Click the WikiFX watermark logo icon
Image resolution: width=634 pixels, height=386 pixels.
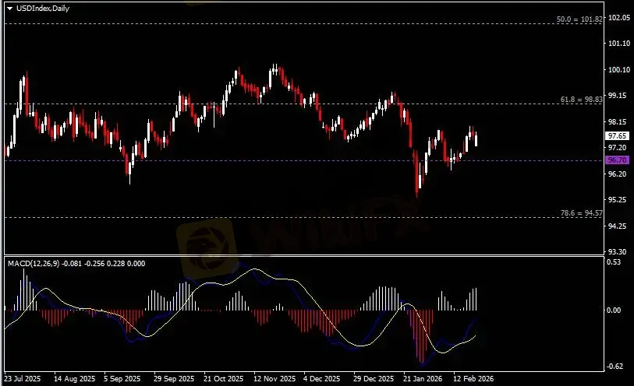[207, 247]
